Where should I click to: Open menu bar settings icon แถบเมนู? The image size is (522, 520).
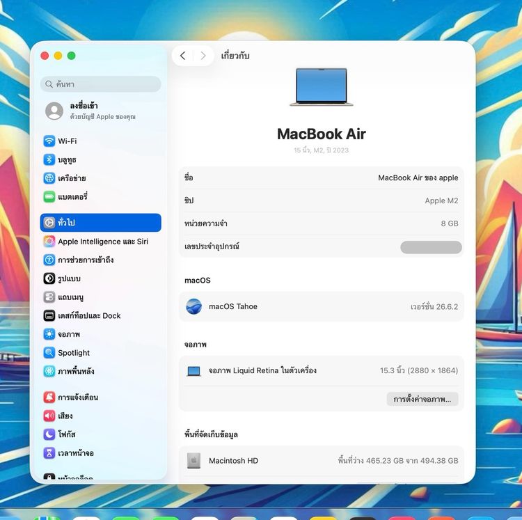click(x=49, y=297)
